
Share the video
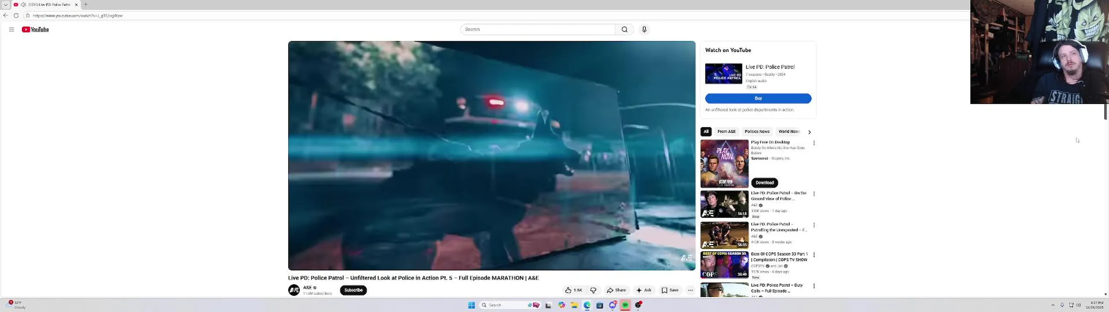coord(616,290)
